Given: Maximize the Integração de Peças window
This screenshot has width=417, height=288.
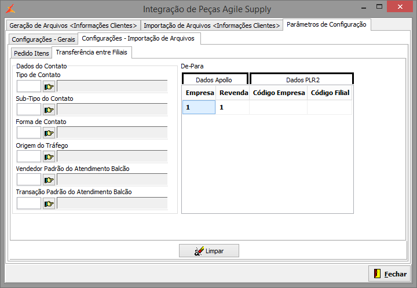Looking at the screenshot, I should (379, 7).
